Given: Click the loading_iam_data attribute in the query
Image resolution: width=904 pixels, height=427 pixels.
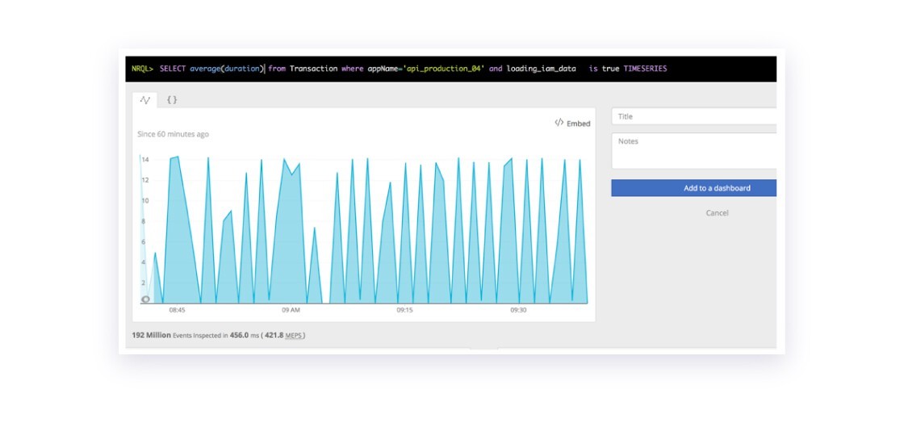Looking at the screenshot, I should (x=541, y=69).
